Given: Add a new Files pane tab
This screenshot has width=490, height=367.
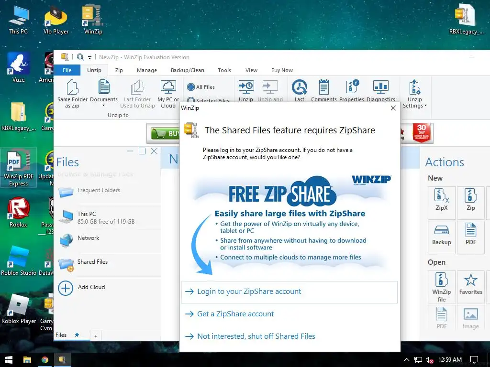Looking at the screenshot, I should tap(96, 336).
